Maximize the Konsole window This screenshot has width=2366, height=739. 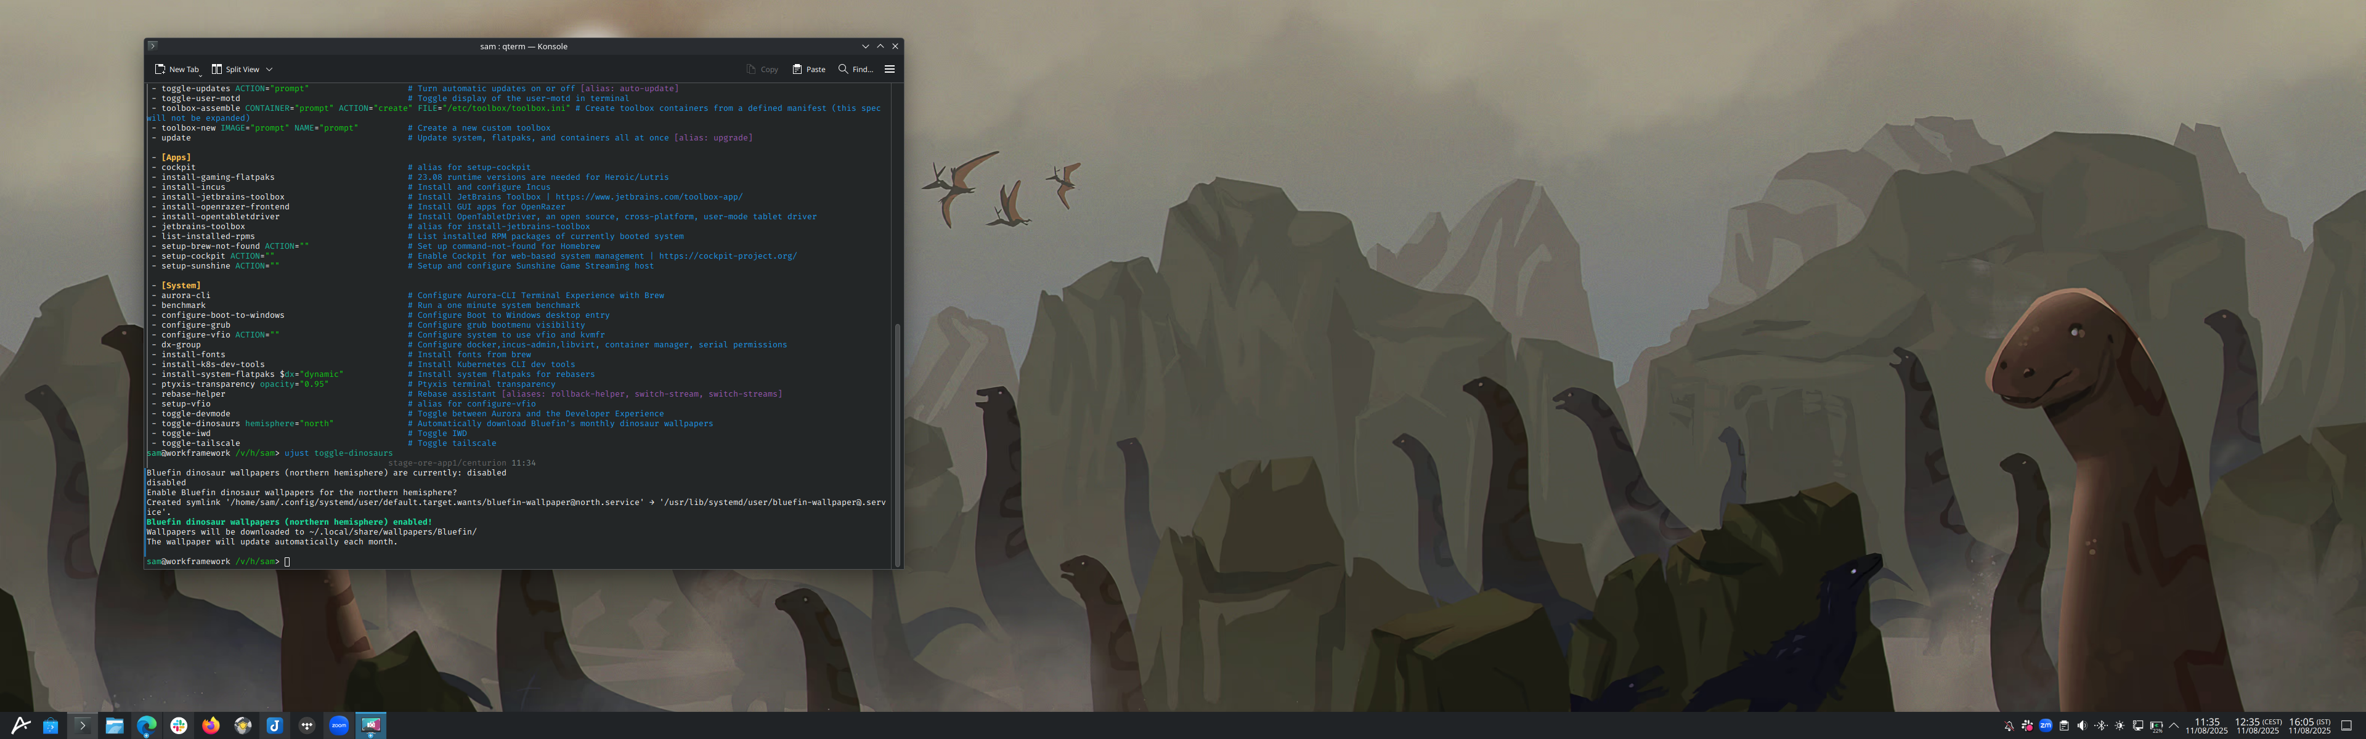[880, 46]
